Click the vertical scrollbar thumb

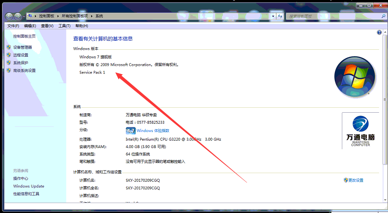385,100
